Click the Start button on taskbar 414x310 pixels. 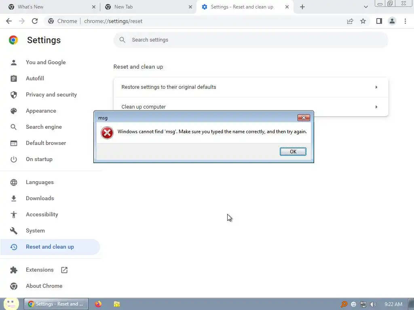click(11, 304)
